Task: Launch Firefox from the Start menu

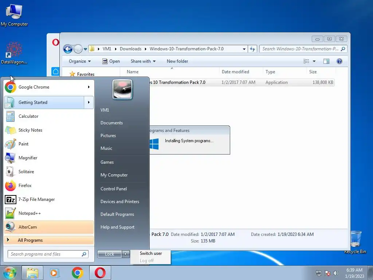Action: tap(49, 186)
